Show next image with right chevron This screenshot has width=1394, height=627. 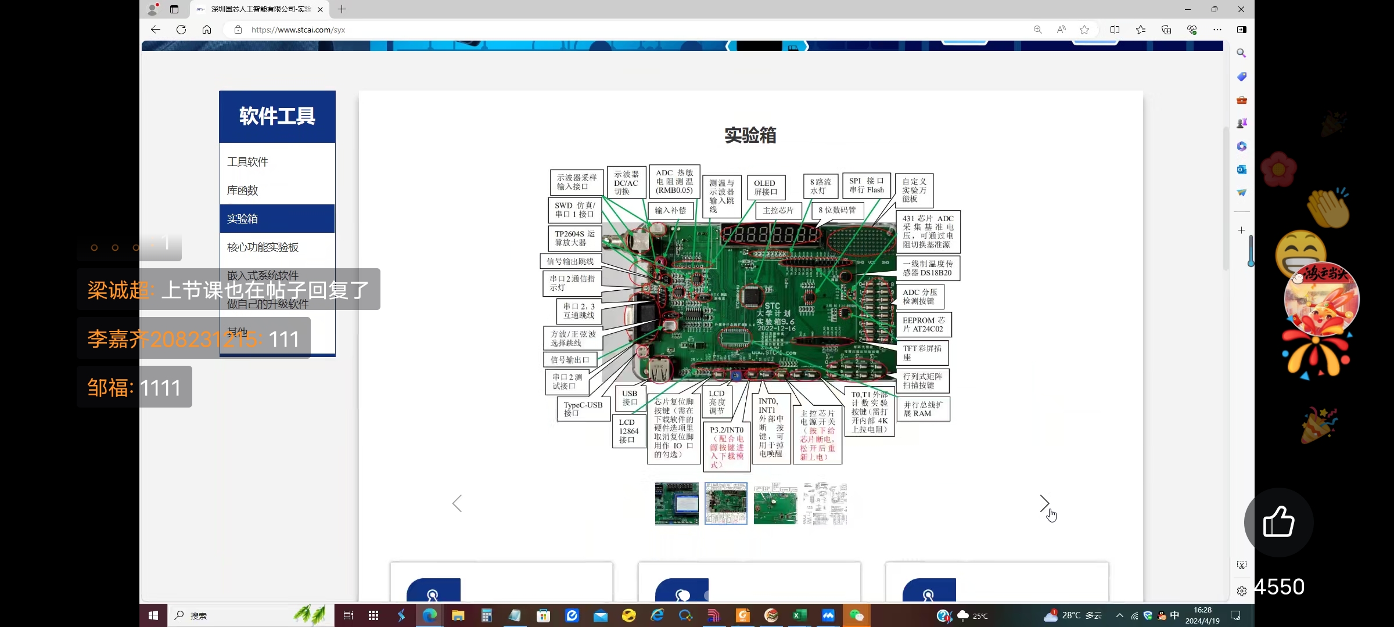click(x=1044, y=503)
